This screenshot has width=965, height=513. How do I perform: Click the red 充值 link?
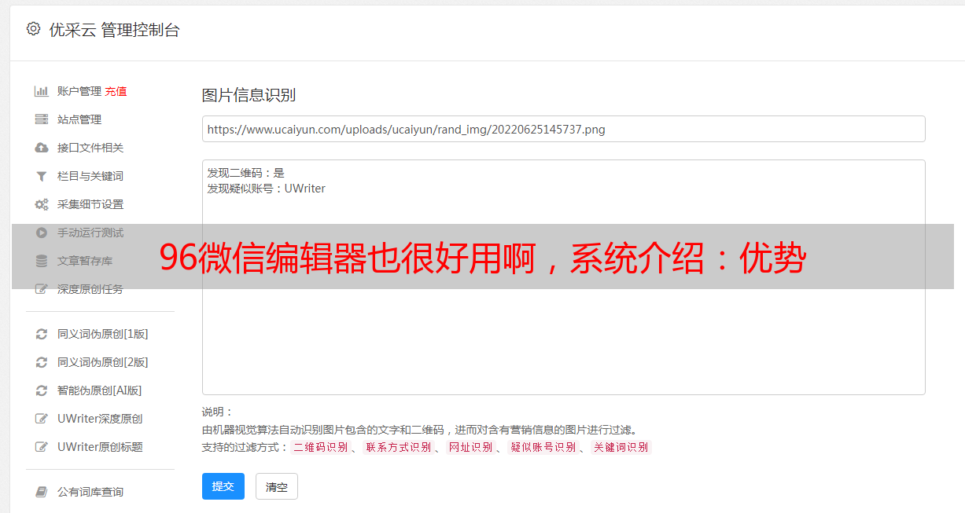[116, 91]
